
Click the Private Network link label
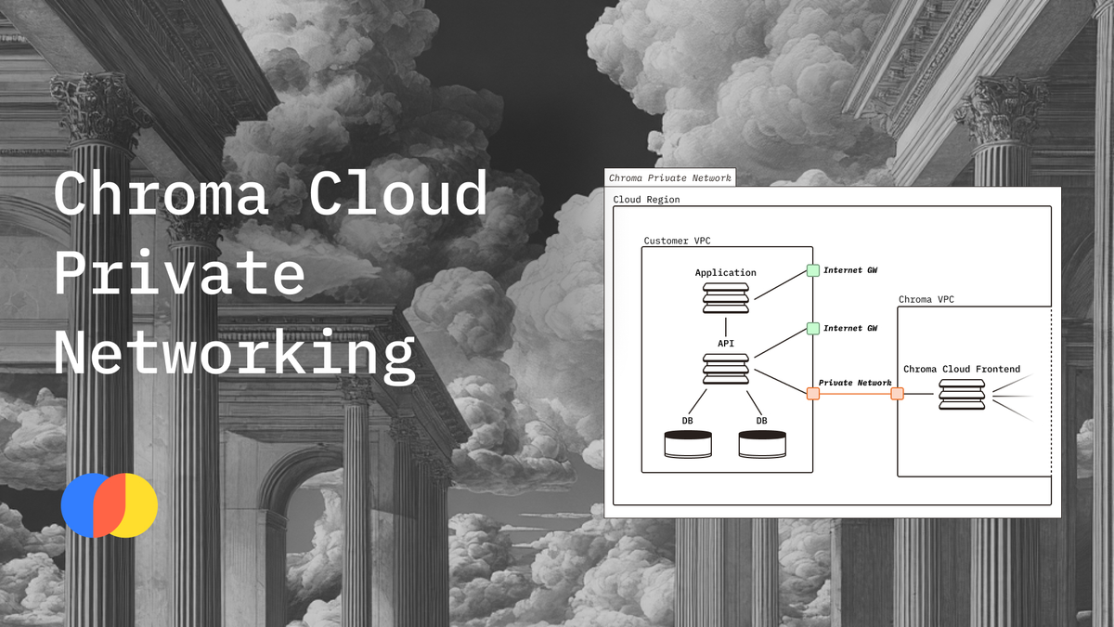(854, 383)
